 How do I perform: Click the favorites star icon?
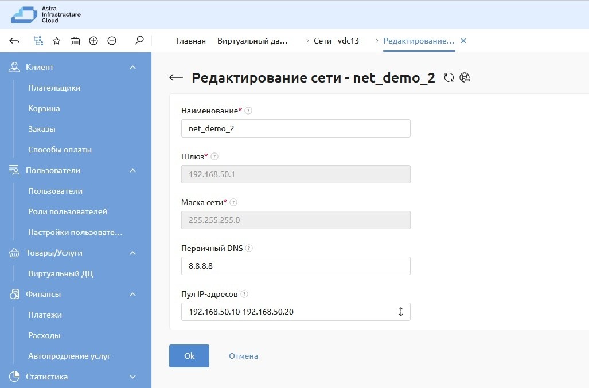coord(57,41)
